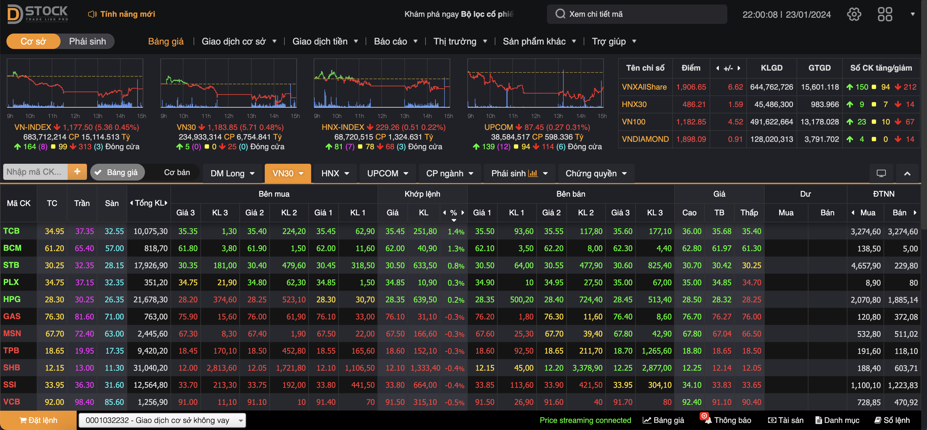Open HNX30 index link
Screen dimensions: 927x430
click(634, 104)
